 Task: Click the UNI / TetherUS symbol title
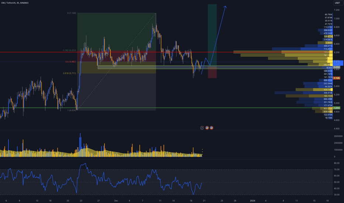point(15,3)
